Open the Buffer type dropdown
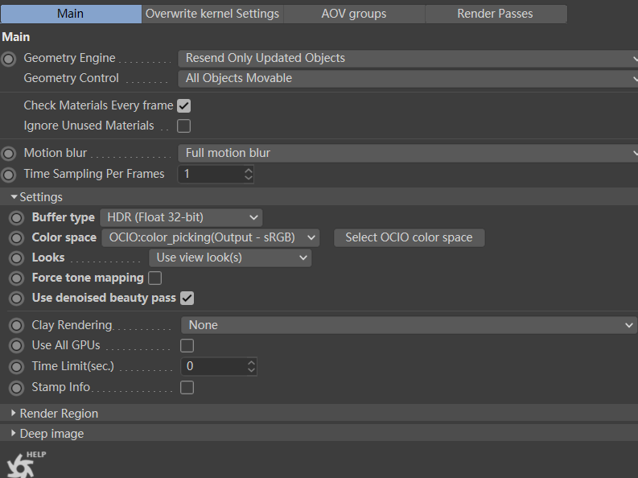 (x=181, y=217)
